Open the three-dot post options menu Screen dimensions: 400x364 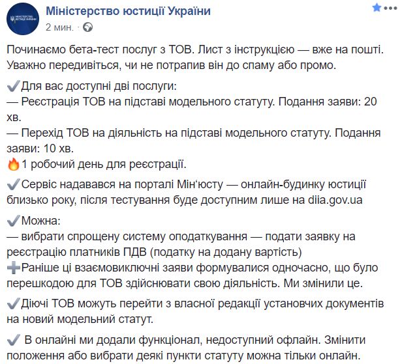[390, 8]
